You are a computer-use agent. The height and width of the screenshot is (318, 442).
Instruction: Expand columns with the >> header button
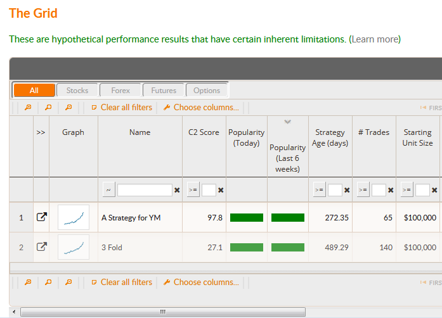41,132
